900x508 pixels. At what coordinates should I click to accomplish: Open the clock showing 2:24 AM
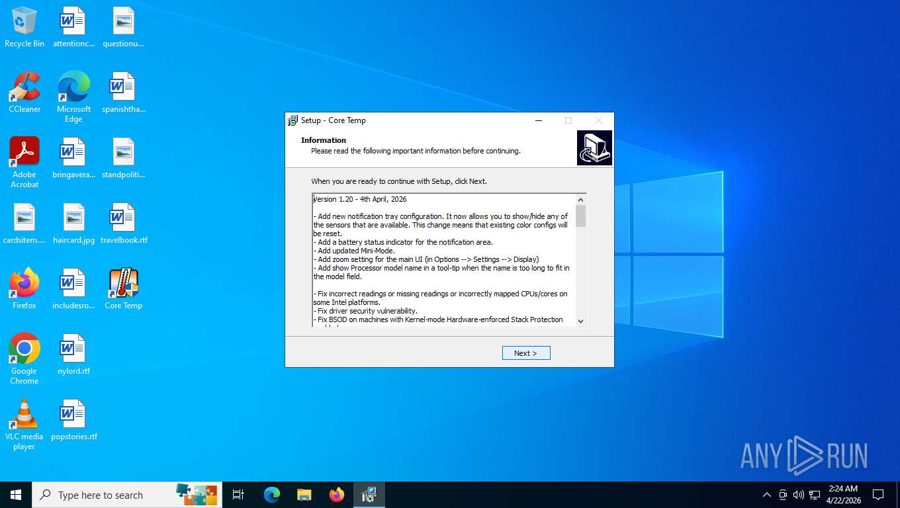843,495
